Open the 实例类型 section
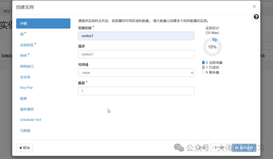 [x=26, y=45]
